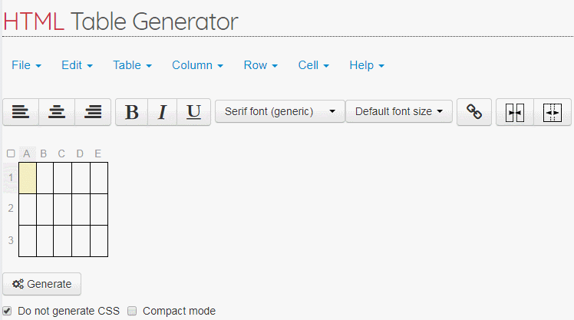Uncheck the Do not generate CSS checkbox
Screen dimensions: 574x320
click(x=7, y=311)
